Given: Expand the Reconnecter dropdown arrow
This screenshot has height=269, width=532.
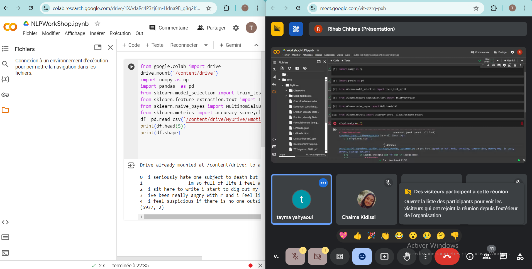Looking at the screenshot, I should click(206, 45).
